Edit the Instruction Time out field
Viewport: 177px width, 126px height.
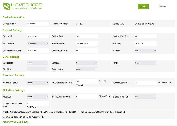(87, 96)
